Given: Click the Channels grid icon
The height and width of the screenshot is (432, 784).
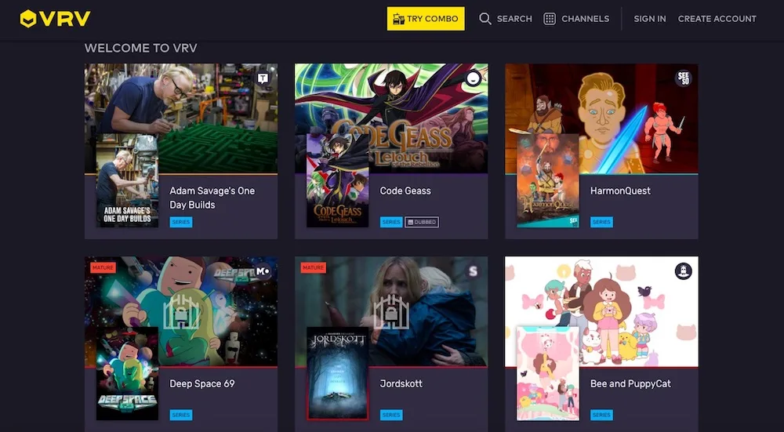Looking at the screenshot, I should click(x=550, y=19).
